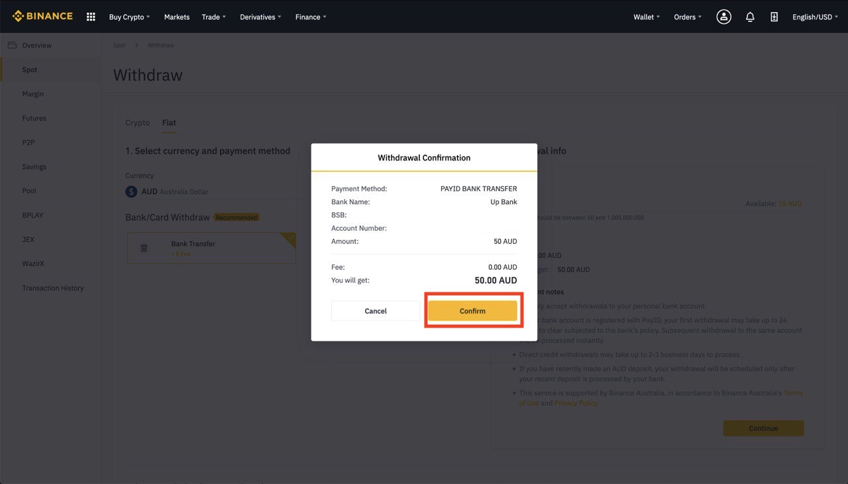This screenshot has width=848, height=484.
Task: Click the 50.00 AUD you will get value
Action: click(x=496, y=280)
